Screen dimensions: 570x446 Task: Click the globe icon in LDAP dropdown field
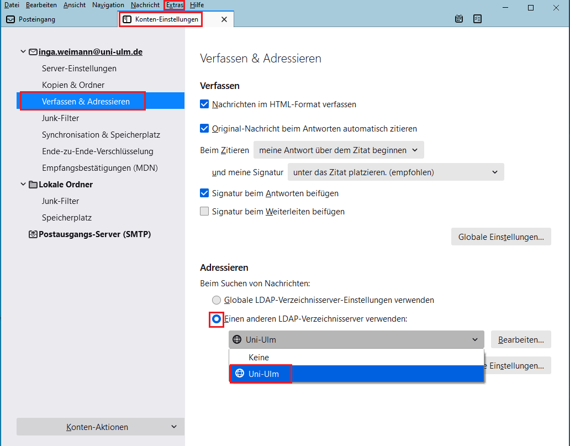[237, 339]
